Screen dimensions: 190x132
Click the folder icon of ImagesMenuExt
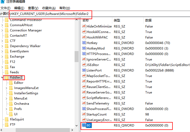11,88
